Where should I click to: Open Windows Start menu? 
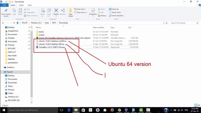pyautogui.click(x=3, y=110)
